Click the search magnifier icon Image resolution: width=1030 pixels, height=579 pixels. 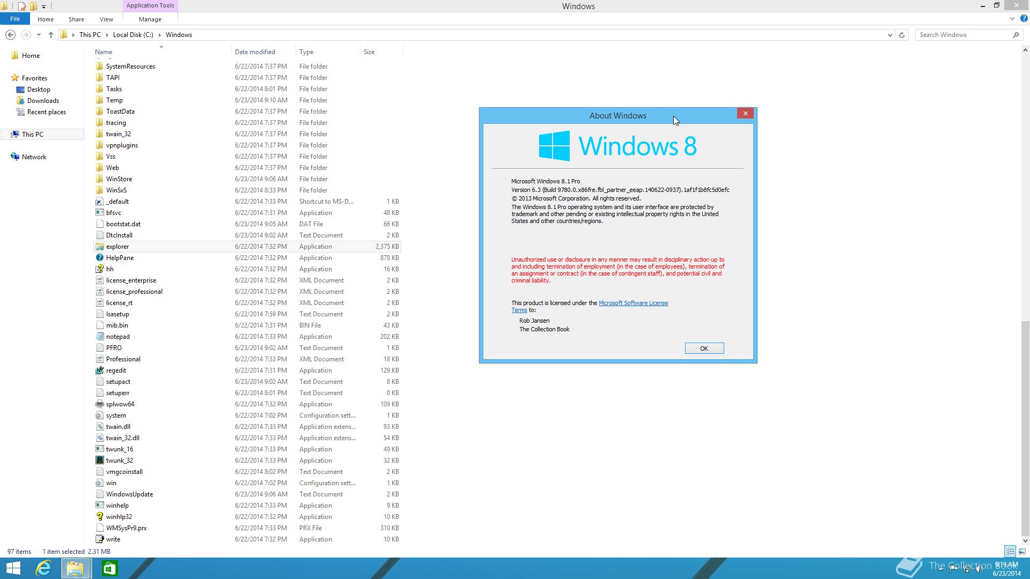1016,35
